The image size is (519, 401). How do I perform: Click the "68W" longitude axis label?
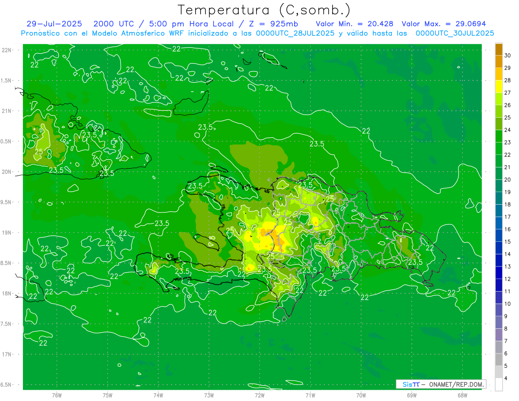point(462,395)
